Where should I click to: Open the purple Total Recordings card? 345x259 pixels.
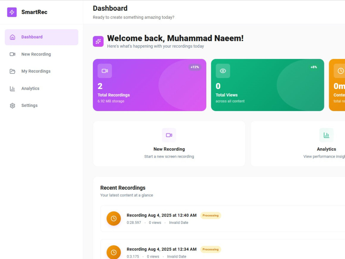click(x=149, y=85)
